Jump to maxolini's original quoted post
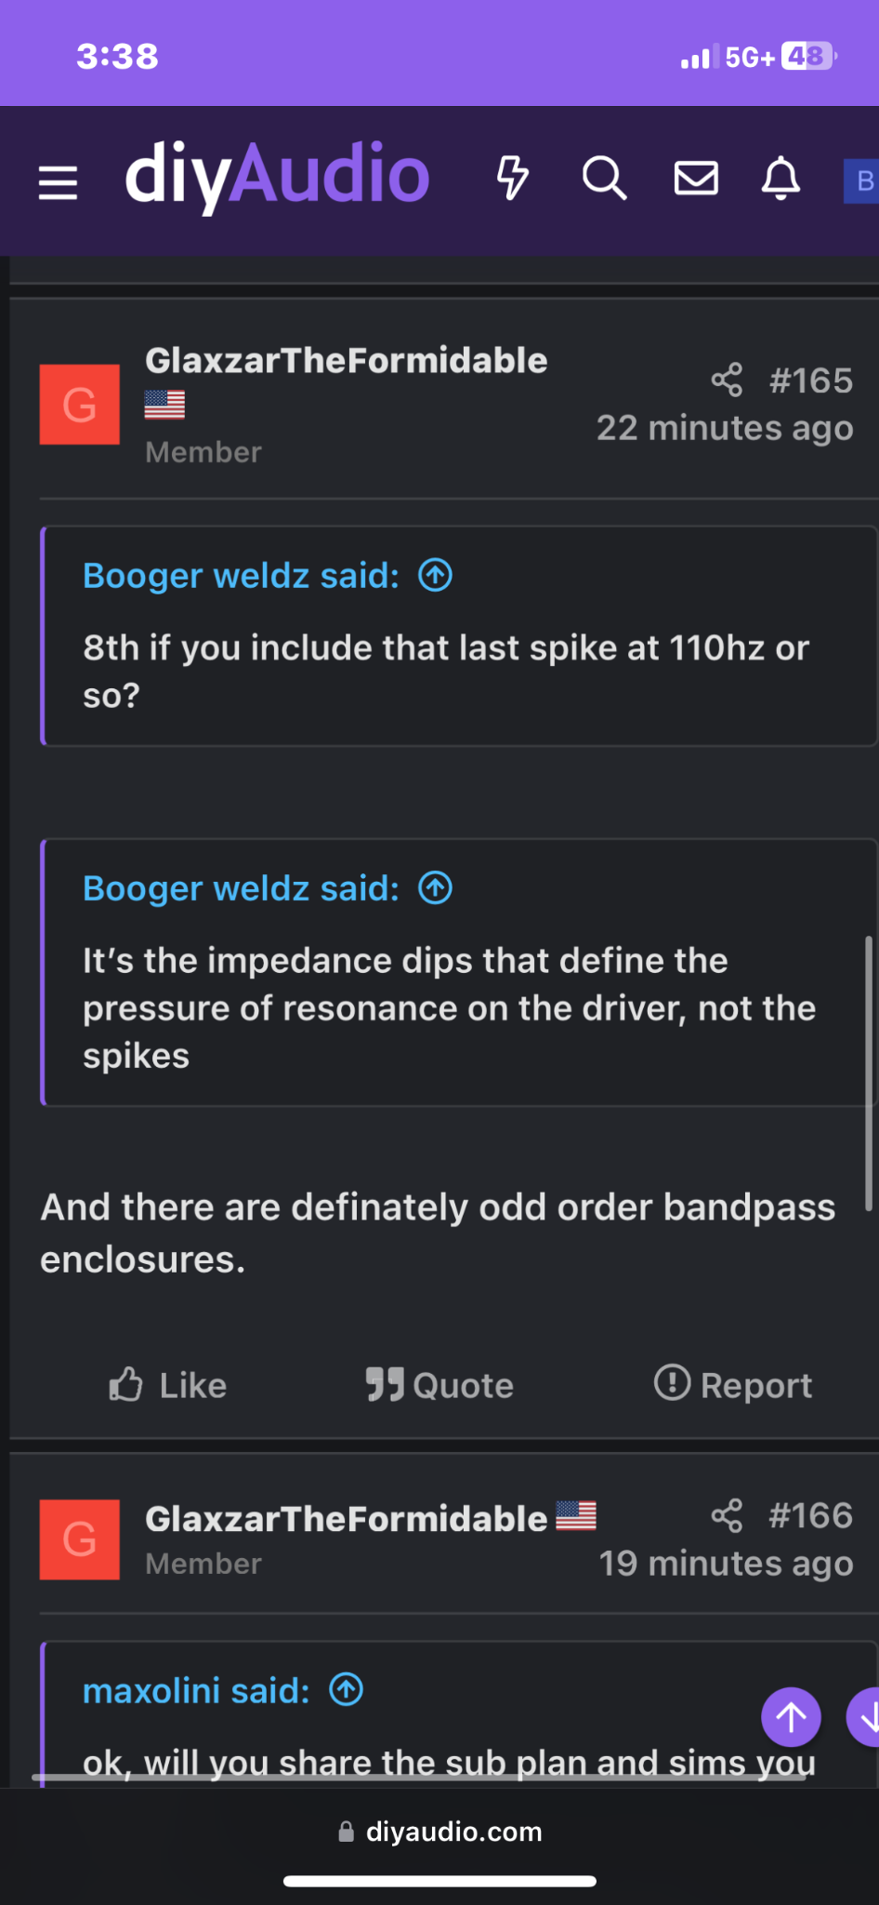The width and height of the screenshot is (879, 1905). coord(347,1689)
